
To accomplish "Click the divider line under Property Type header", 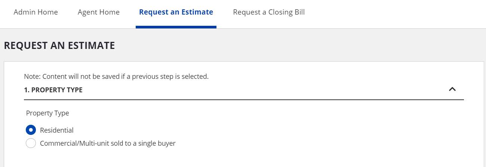I will pyautogui.click(x=244, y=100).
